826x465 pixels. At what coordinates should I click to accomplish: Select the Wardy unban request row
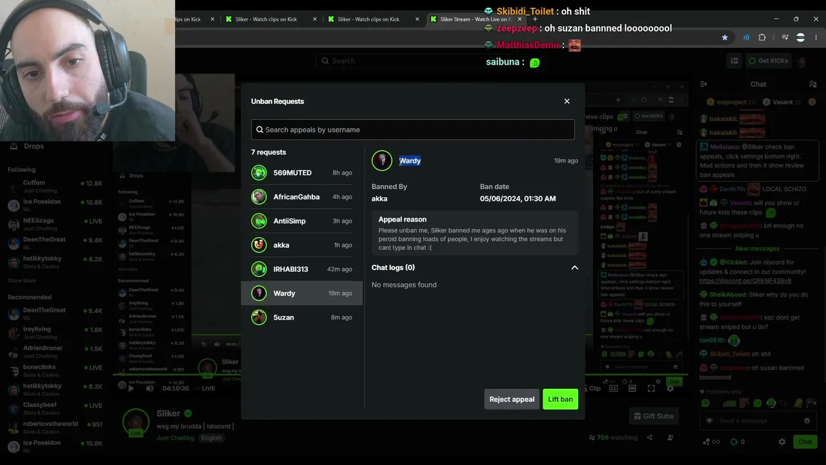(x=301, y=293)
